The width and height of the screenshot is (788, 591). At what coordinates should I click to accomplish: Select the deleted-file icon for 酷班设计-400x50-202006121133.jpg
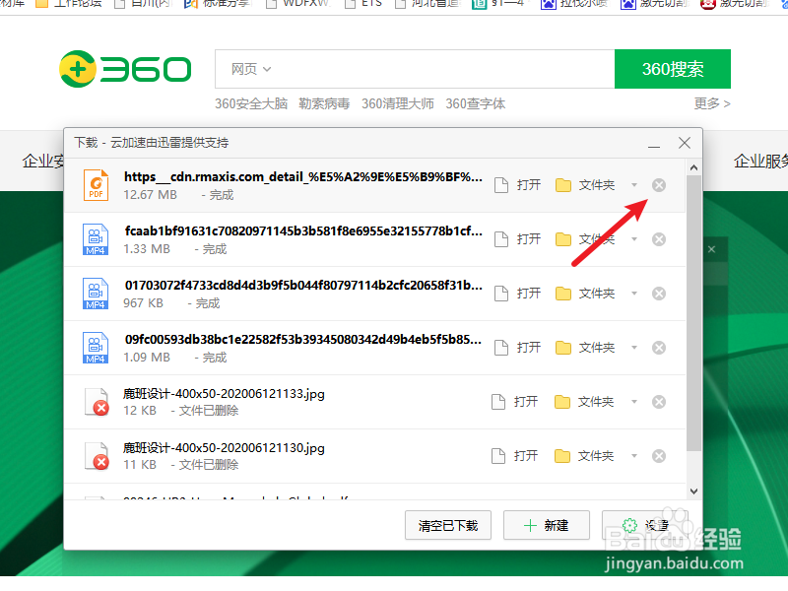click(x=94, y=401)
